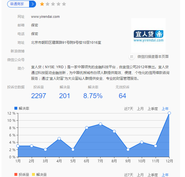This screenshot has width=185, height=177.
Task: Select 近7天 on the resolution rate chart
Action: pos(129,109)
